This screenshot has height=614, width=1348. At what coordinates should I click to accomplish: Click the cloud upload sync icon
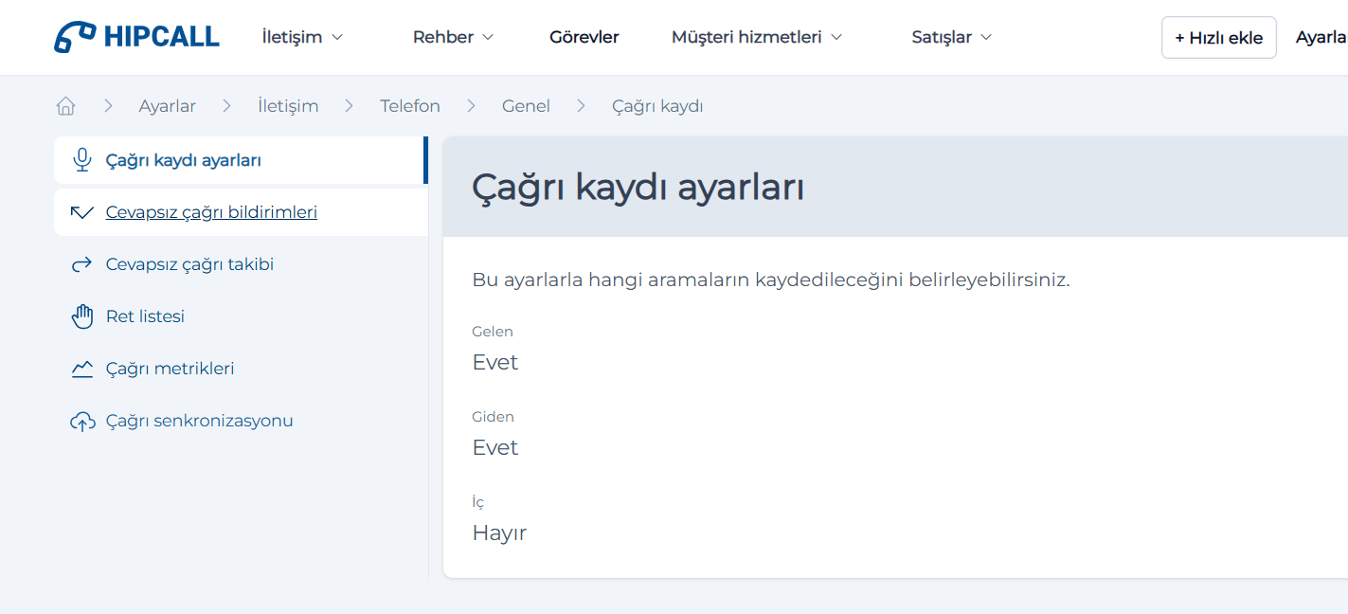coord(82,421)
